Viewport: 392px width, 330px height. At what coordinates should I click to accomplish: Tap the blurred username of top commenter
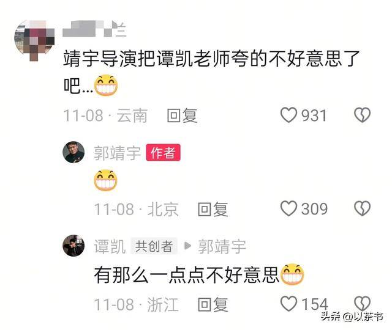pos(94,29)
